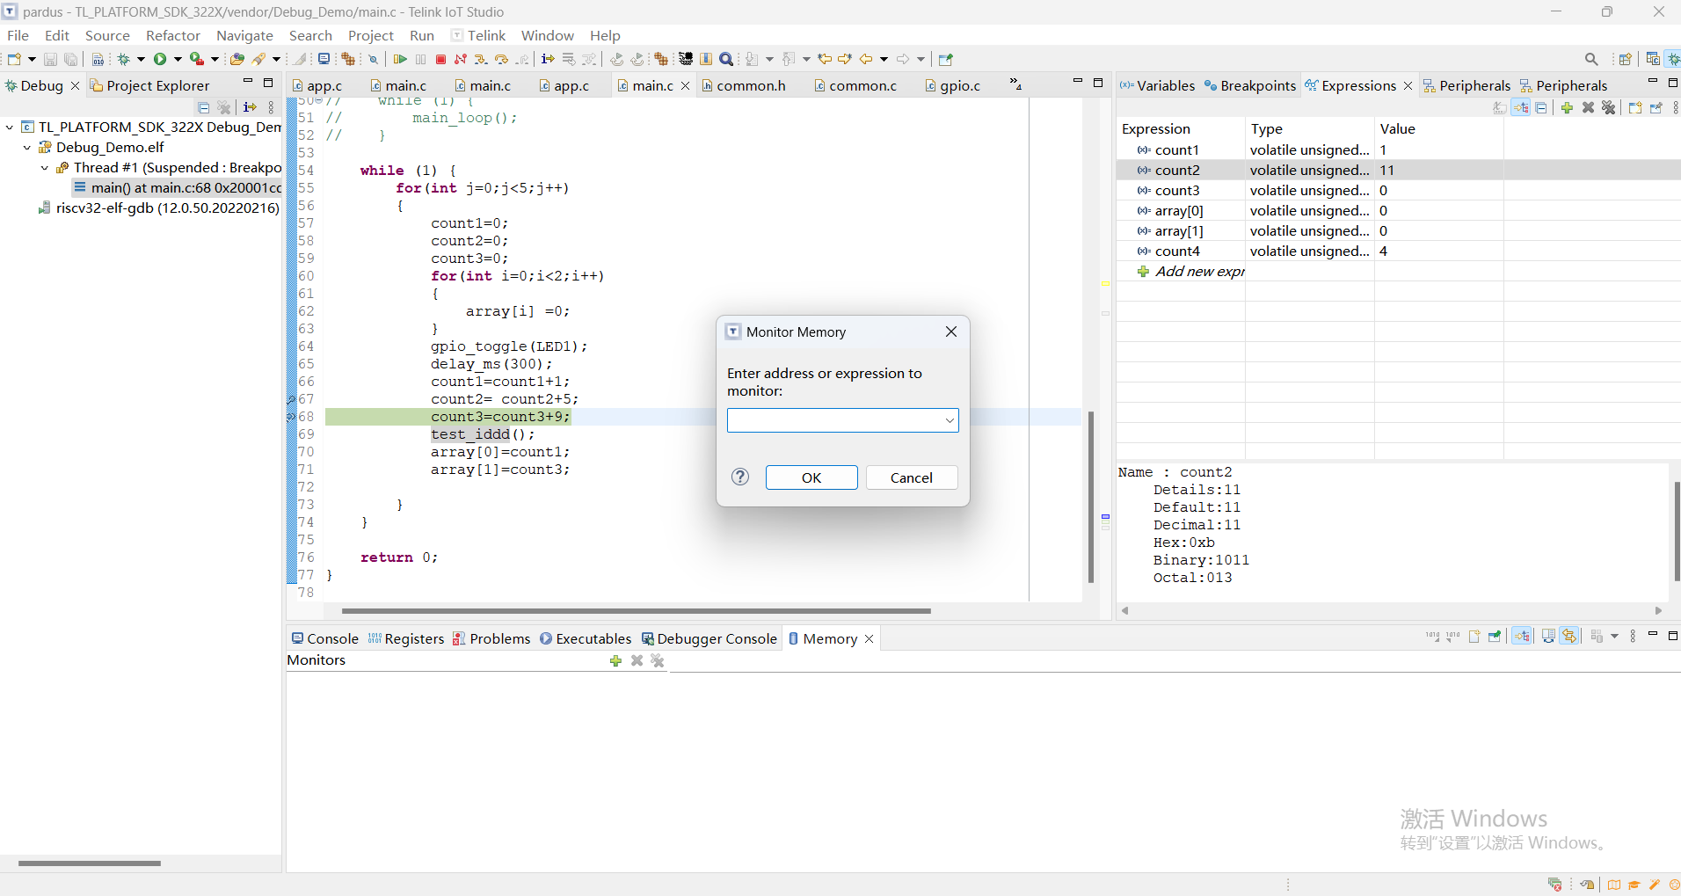Image resolution: width=1681 pixels, height=896 pixels.
Task: Click the New file icon in toolbar
Action: [14, 59]
